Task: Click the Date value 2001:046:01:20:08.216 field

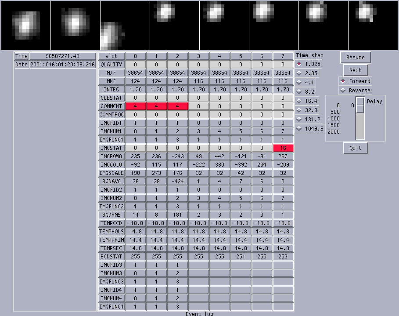Action: point(63,65)
